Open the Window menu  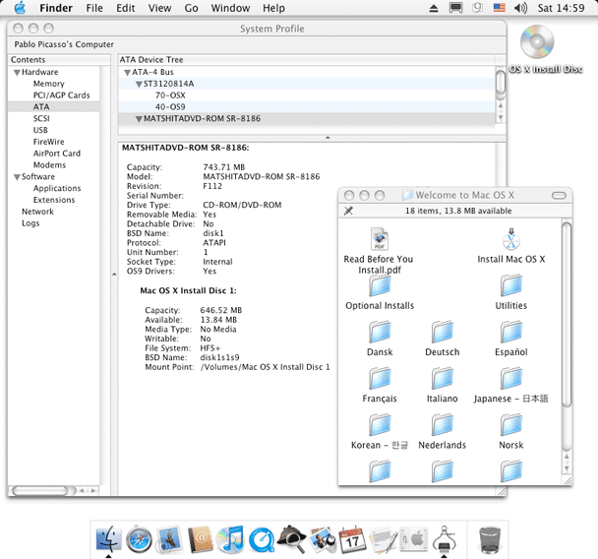230,8
